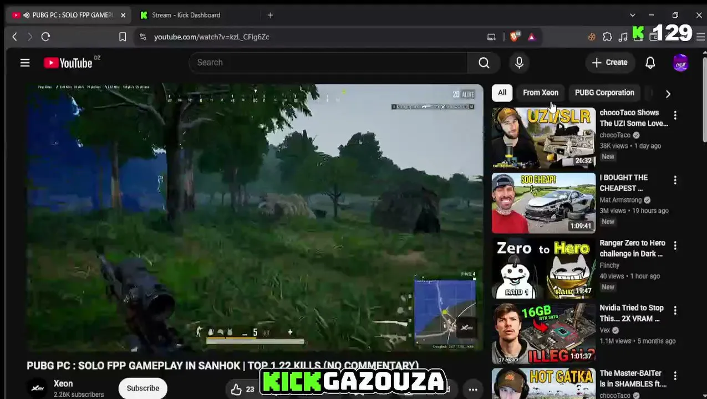Click the PUBG PC SOLO FPP video title
This screenshot has height=399, width=707.
click(x=222, y=366)
